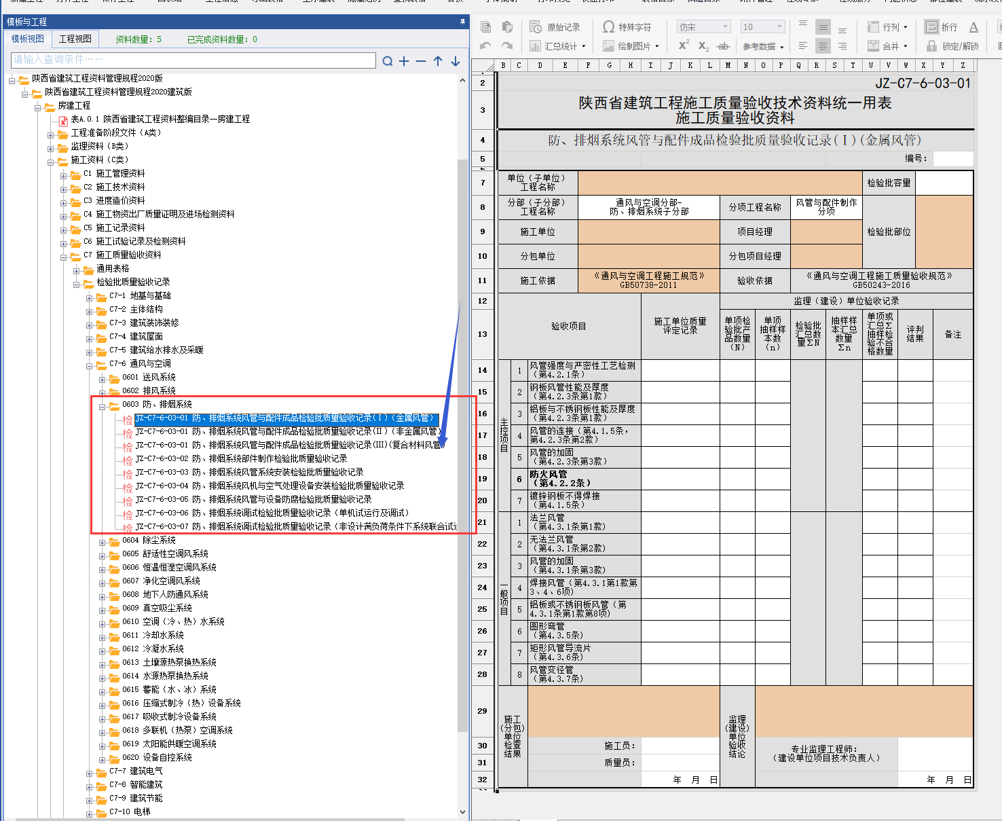Switch to the 工程视图 tab
Screen dimensions: 1002x821
pos(75,39)
